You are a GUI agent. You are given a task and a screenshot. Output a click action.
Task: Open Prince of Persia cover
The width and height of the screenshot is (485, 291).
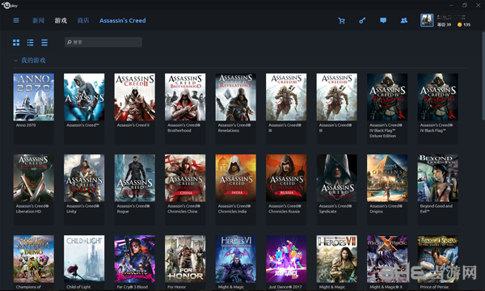437,259
